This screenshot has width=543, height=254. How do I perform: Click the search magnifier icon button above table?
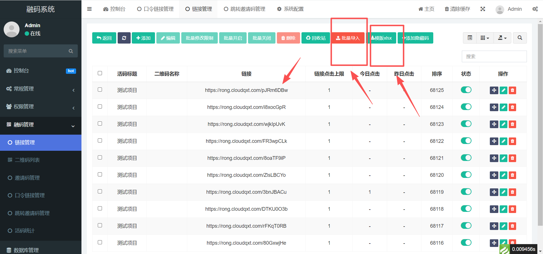click(x=520, y=38)
